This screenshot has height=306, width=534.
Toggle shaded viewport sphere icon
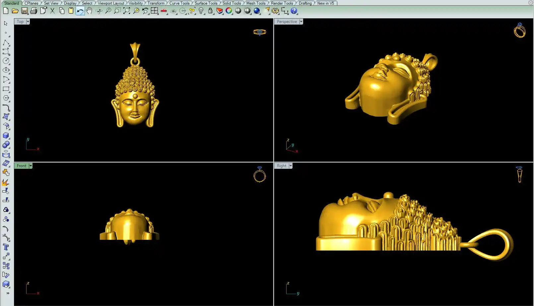238,11
